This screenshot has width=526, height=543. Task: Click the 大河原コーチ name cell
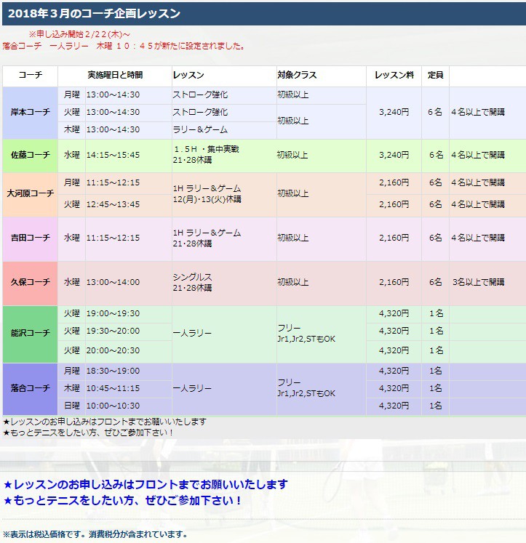click(30, 193)
